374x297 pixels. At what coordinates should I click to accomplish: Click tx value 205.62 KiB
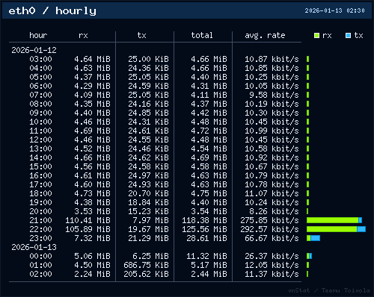click(x=146, y=274)
